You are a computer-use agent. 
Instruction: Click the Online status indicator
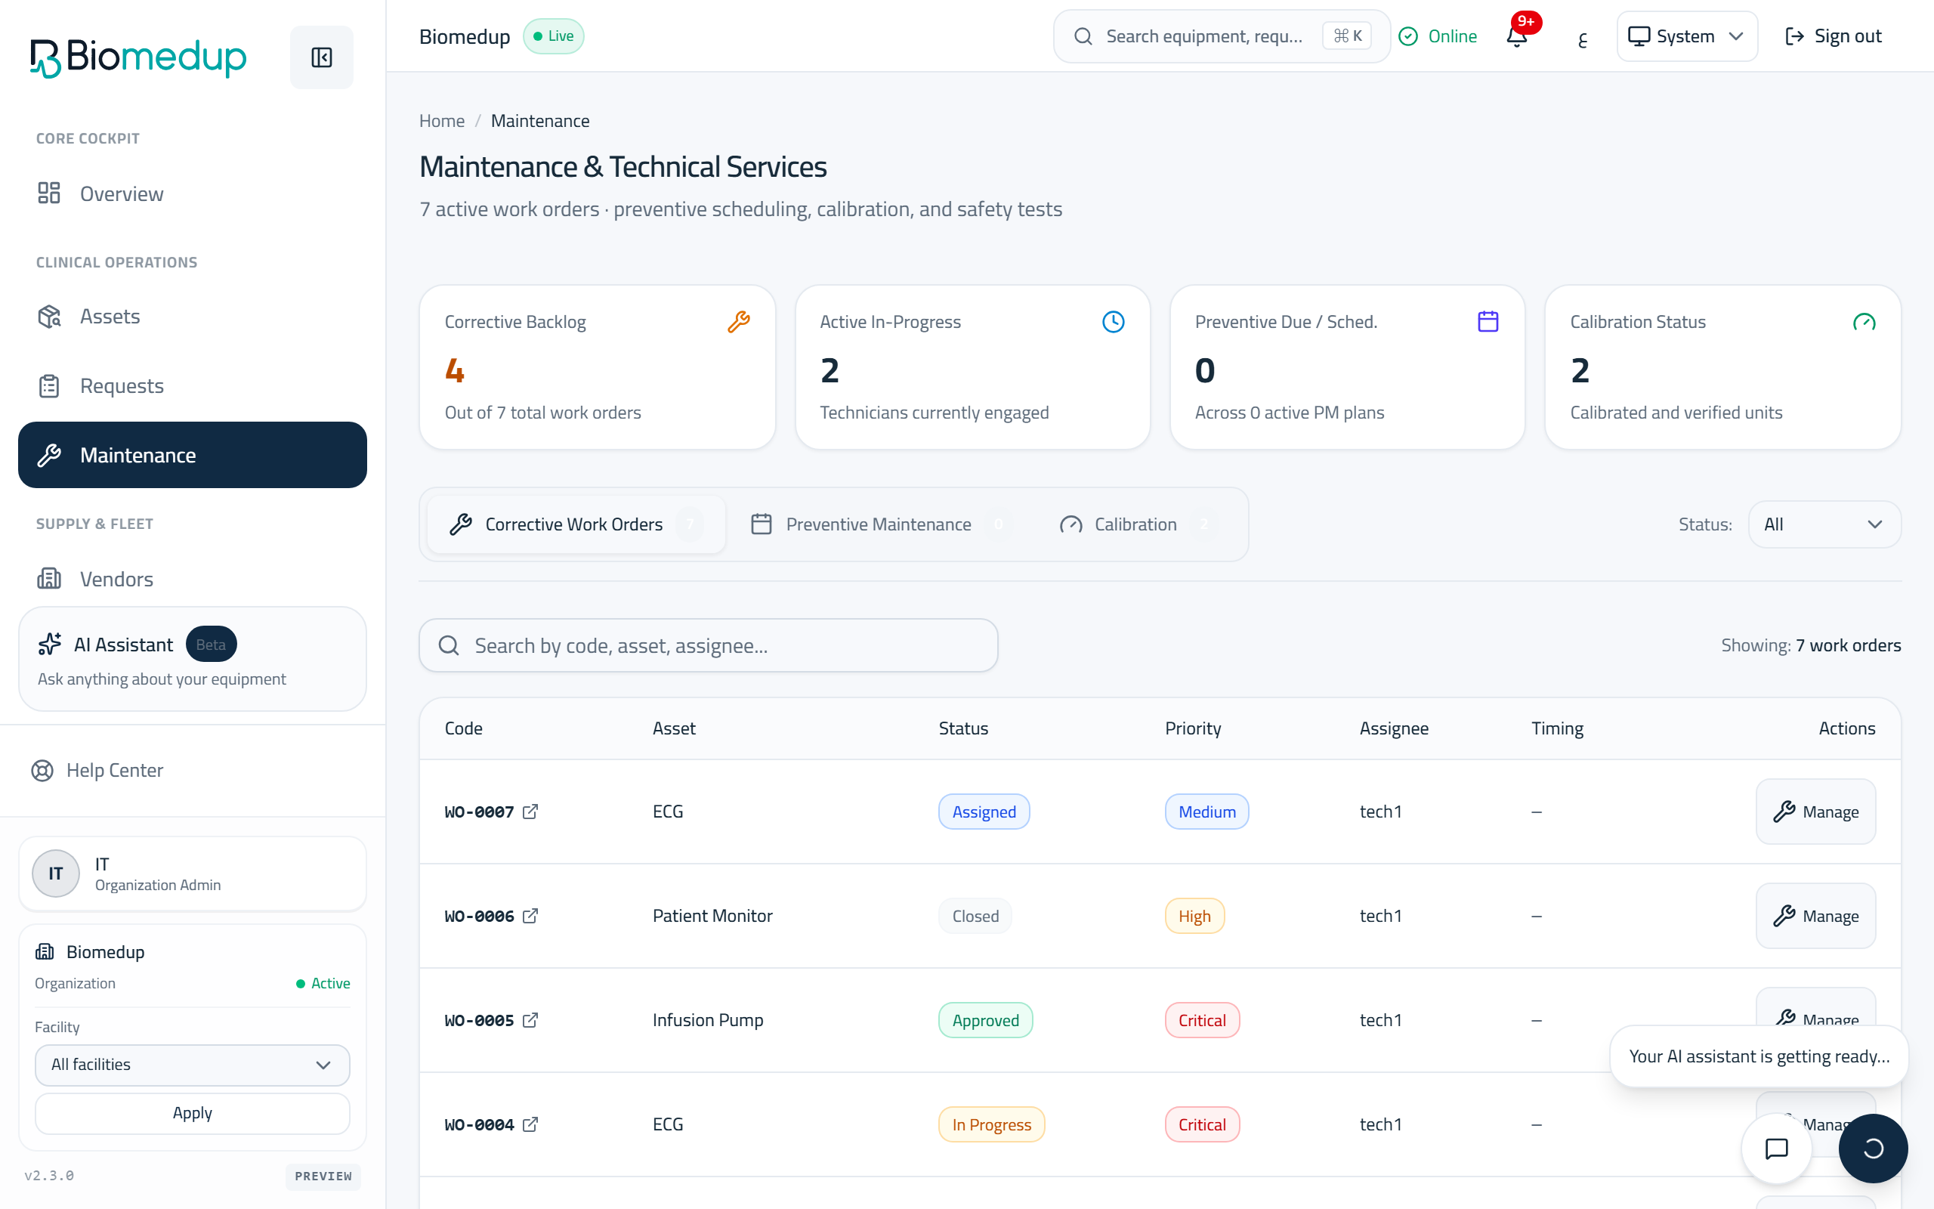[x=1438, y=36]
